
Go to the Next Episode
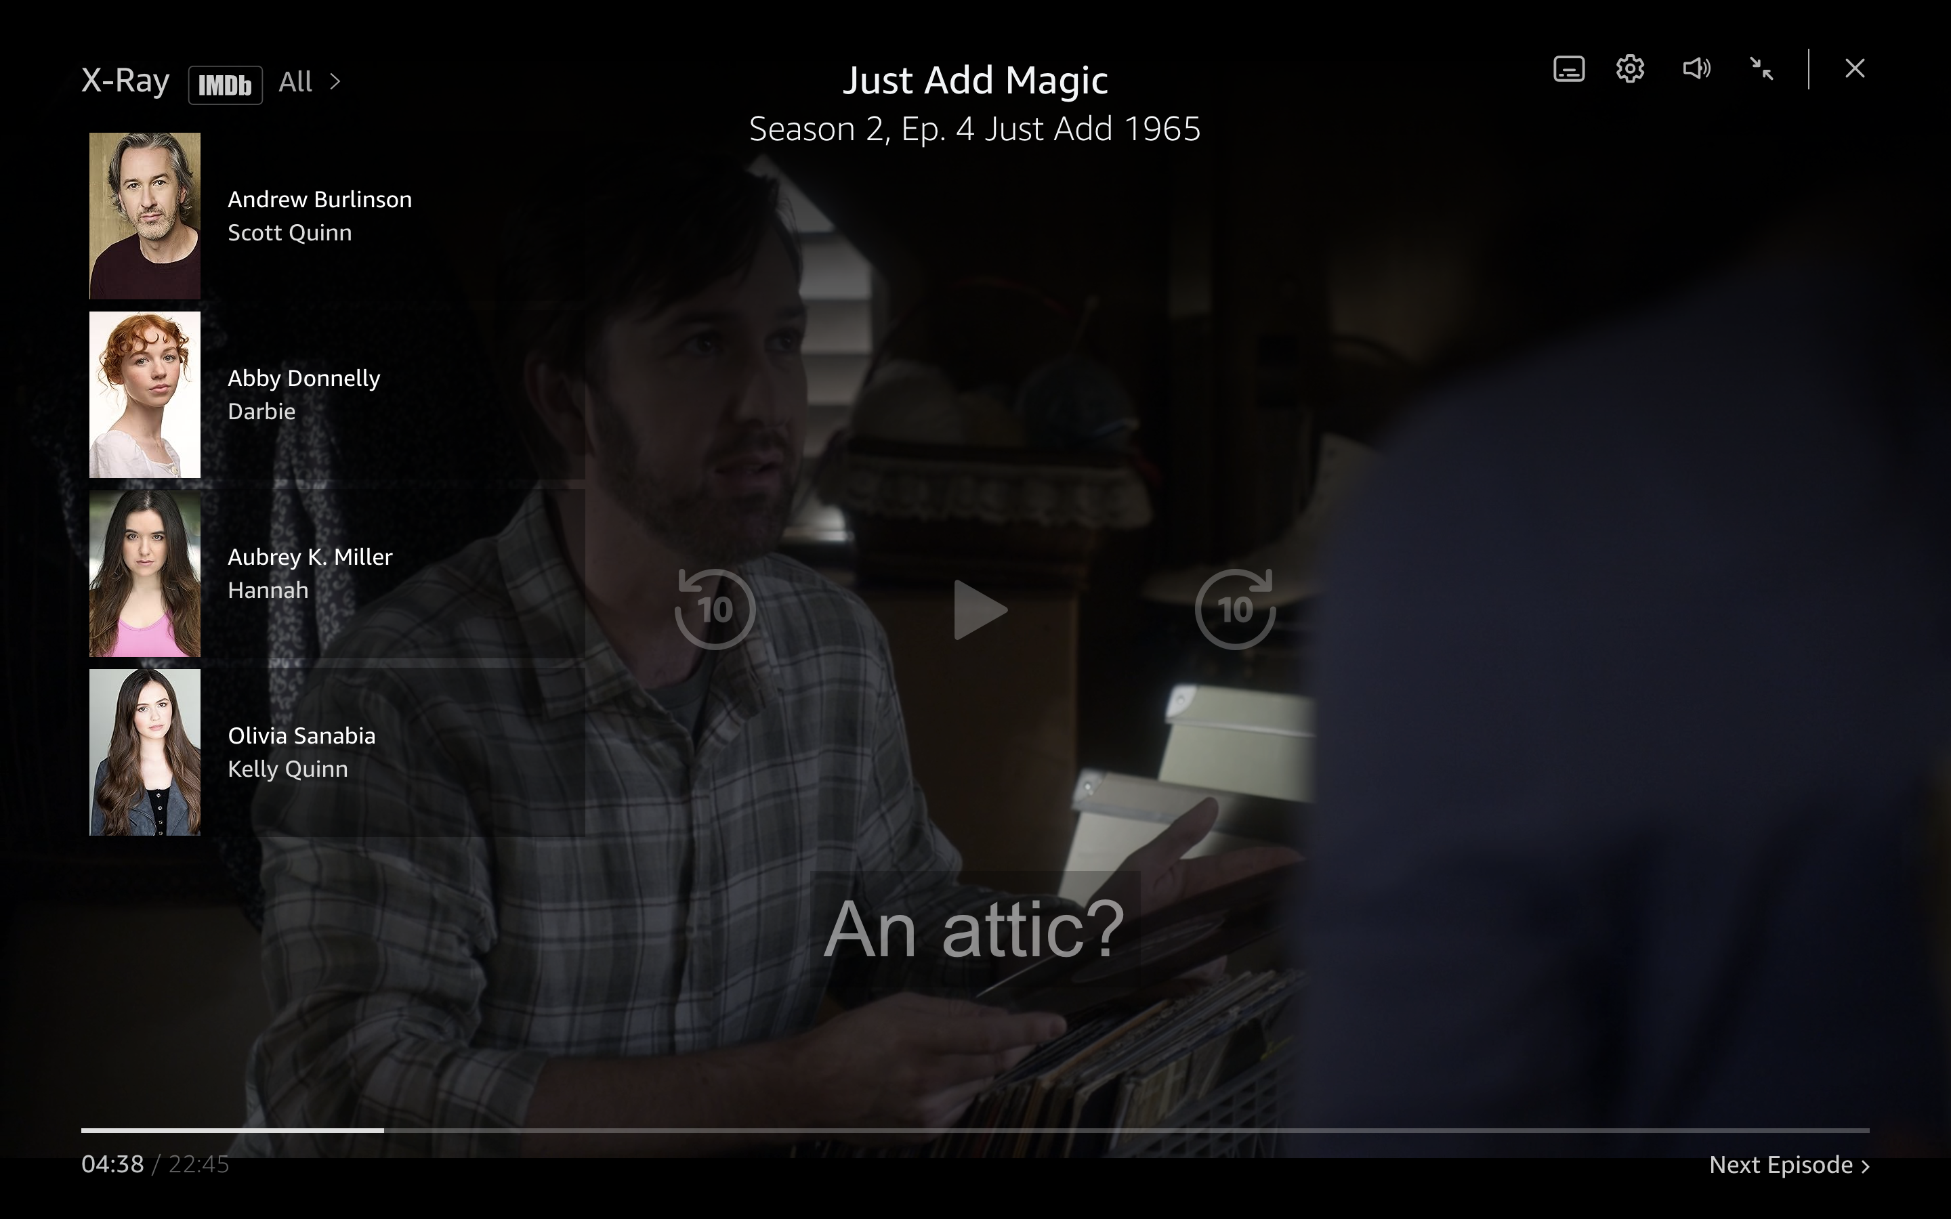pos(1780,1164)
